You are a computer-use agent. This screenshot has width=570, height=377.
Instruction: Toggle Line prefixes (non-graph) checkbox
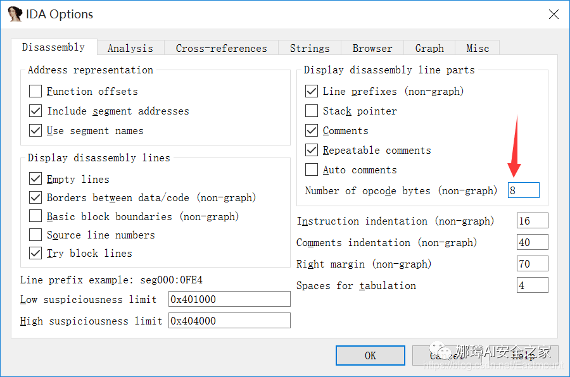click(x=312, y=91)
